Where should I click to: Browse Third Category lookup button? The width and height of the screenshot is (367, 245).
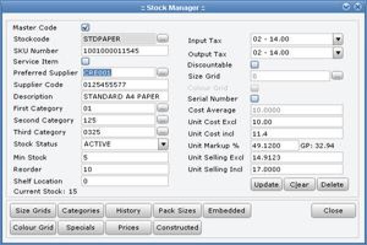(x=163, y=132)
